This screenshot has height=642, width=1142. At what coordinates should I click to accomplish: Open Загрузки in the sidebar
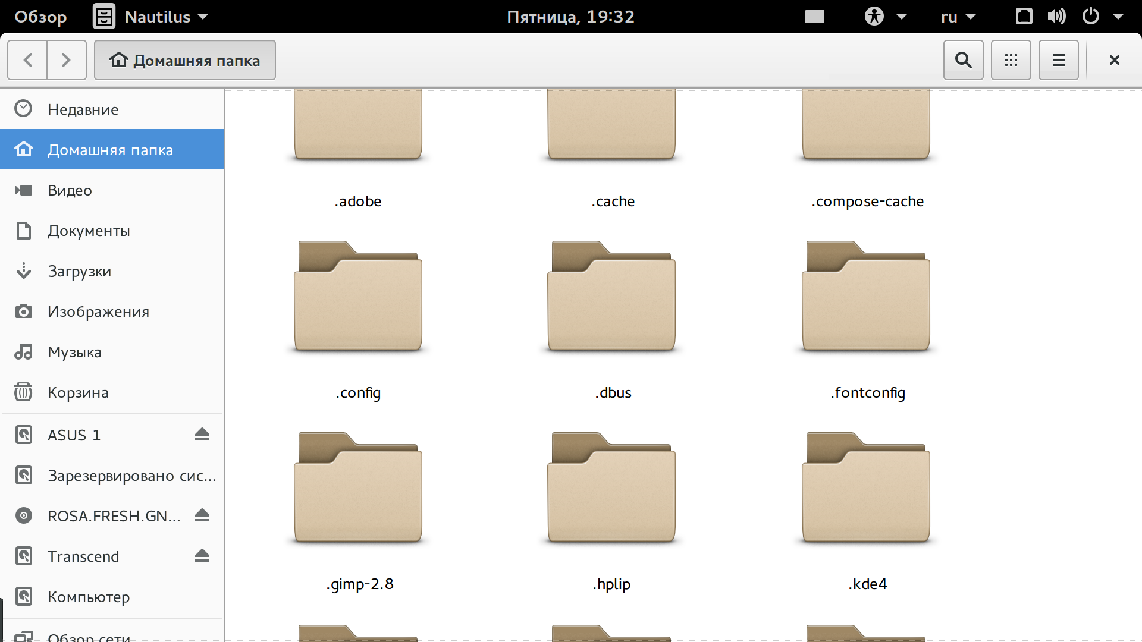coord(79,271)
